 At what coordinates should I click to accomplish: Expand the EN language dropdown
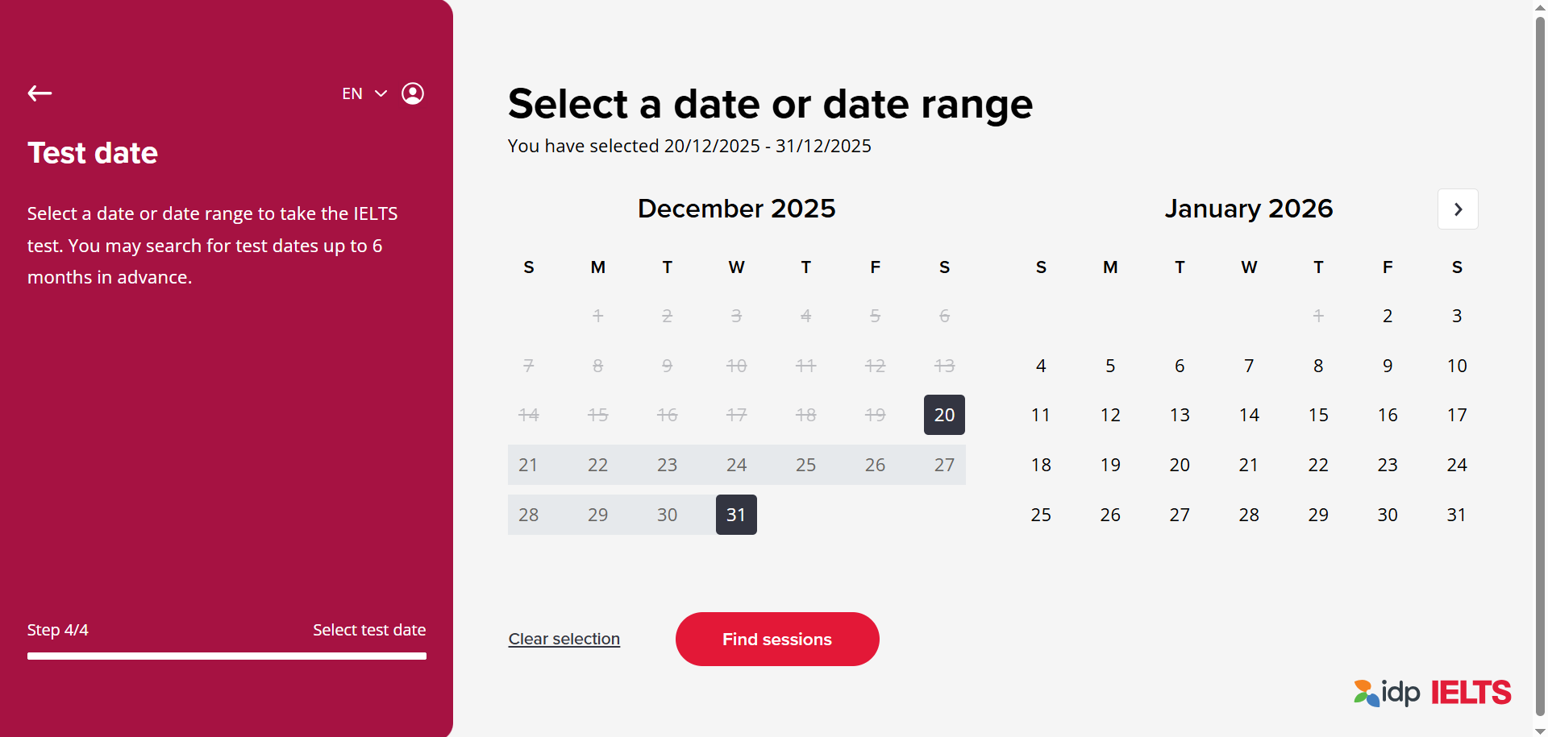364,93
